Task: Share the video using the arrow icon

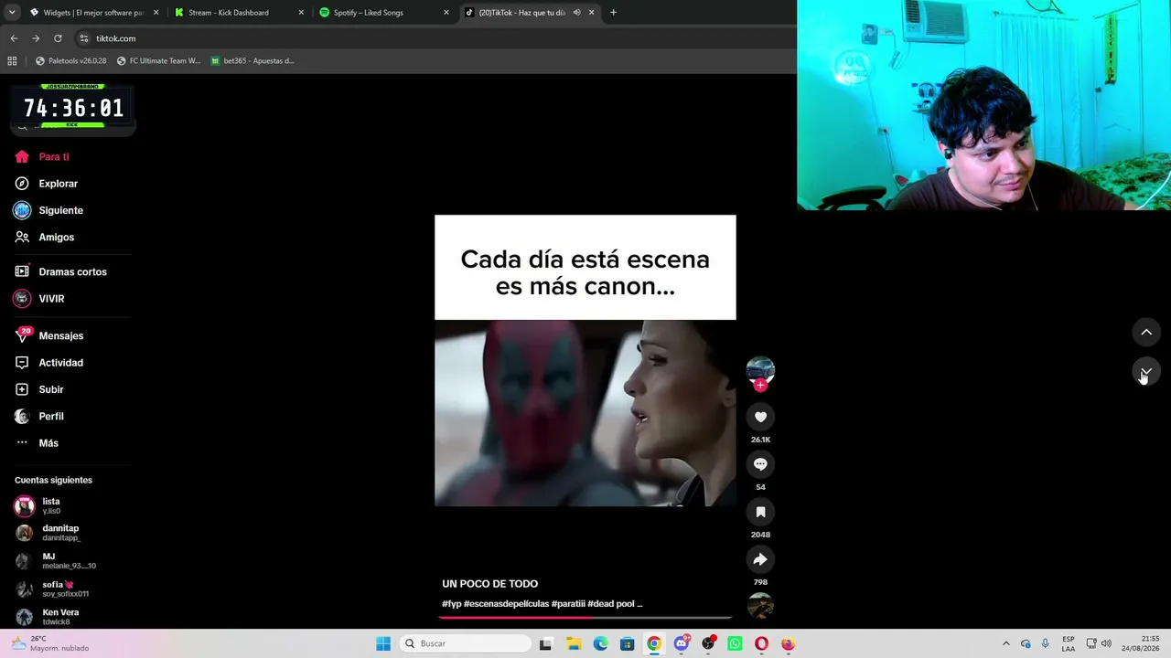Action: [760, 559]
